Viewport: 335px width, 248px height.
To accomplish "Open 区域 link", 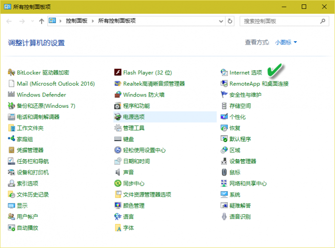I will point(235,150).
